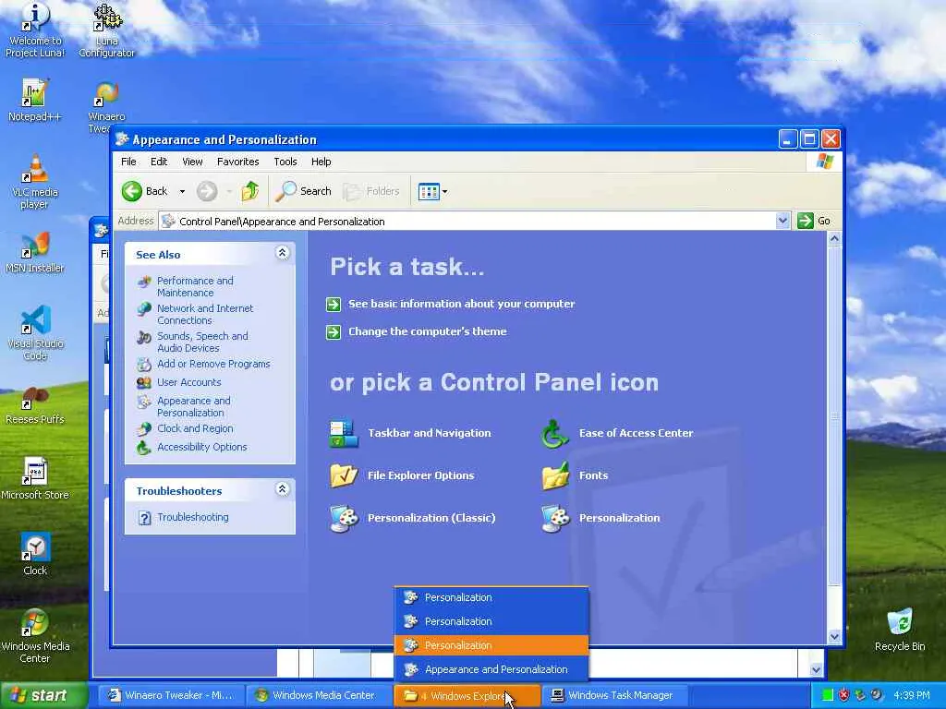The width and height of the screenshot is (946, 709).
Task: Open the non-classic Personalization control panel icon
Action: coord(555,519)
